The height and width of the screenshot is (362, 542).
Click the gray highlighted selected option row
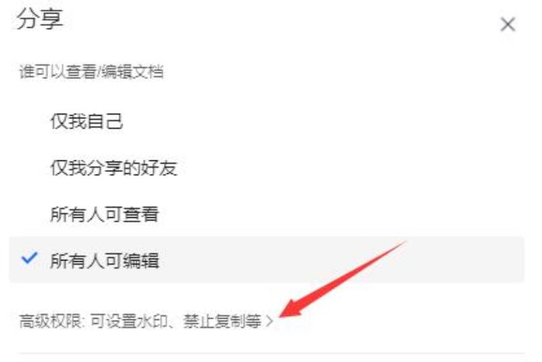pos(266,260)
